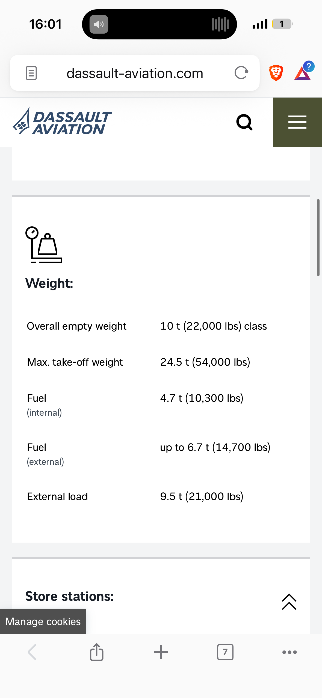
Task: Go to Dassault Aviation homepage logo
Action: (62, 122)
